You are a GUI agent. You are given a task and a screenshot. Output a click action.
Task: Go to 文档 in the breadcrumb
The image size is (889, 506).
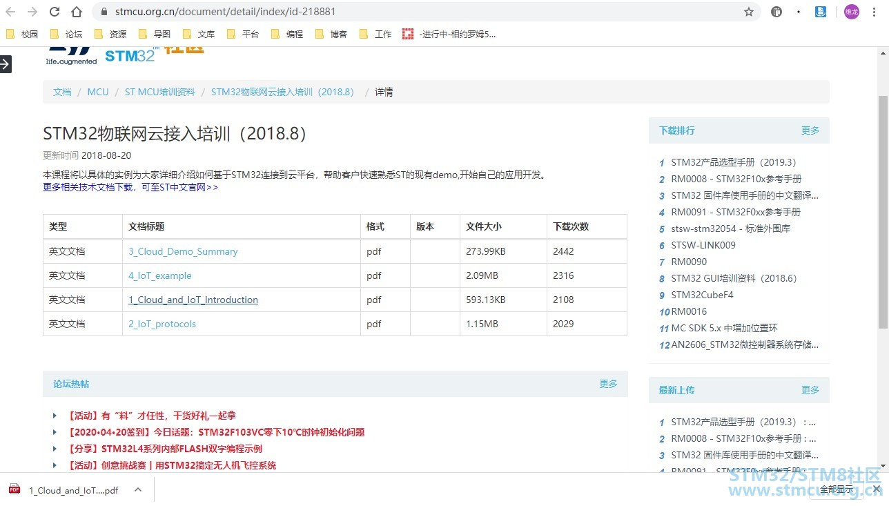pyautogui.click(x=62, y=92)
